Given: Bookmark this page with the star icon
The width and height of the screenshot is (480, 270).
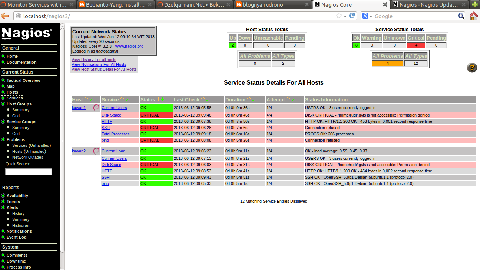Looking at the screenshot, I should (339, 16).
